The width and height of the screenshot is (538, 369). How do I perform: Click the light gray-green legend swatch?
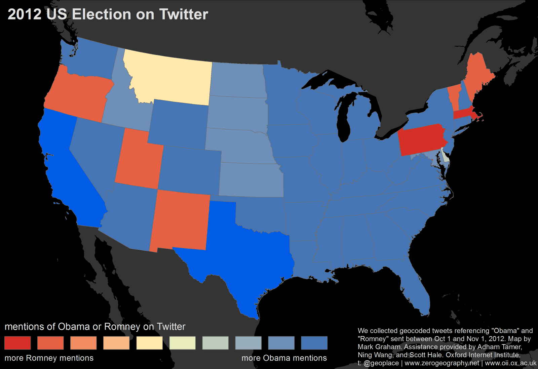pos(215,343)
